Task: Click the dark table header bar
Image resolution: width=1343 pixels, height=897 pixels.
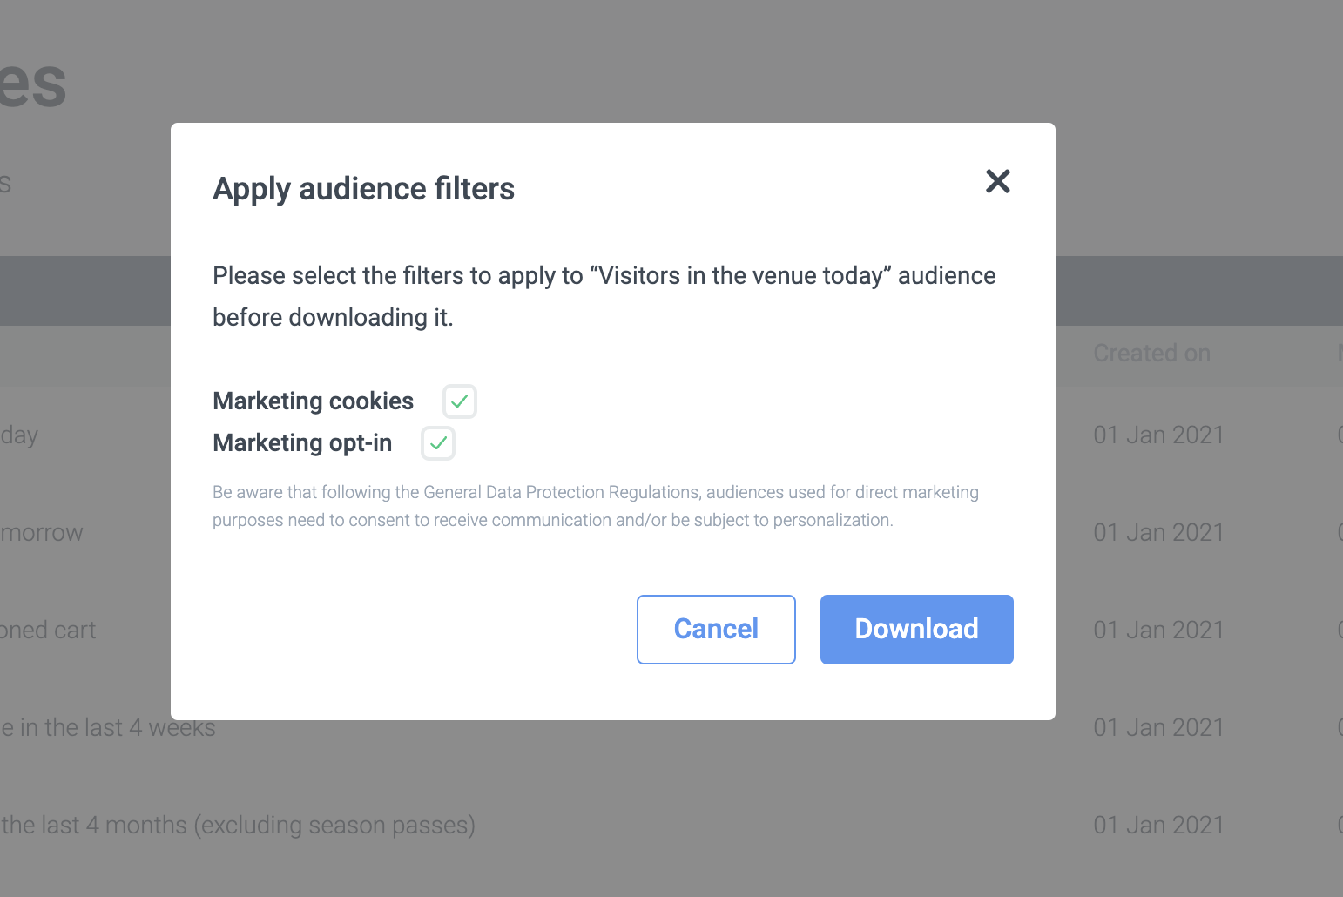Action: pyautogui.click(x=1198, y=291)
